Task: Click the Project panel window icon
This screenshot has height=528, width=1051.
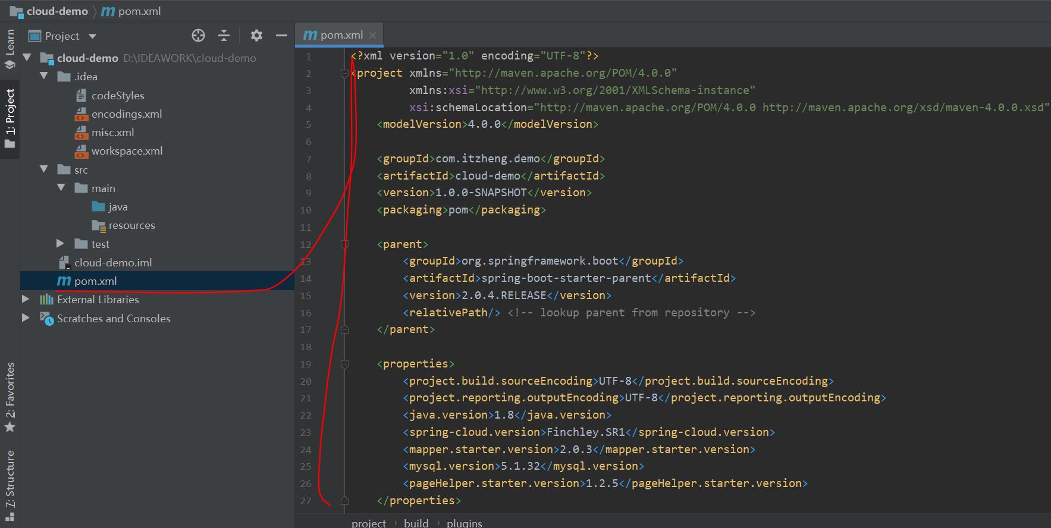Action: point(35,36)
